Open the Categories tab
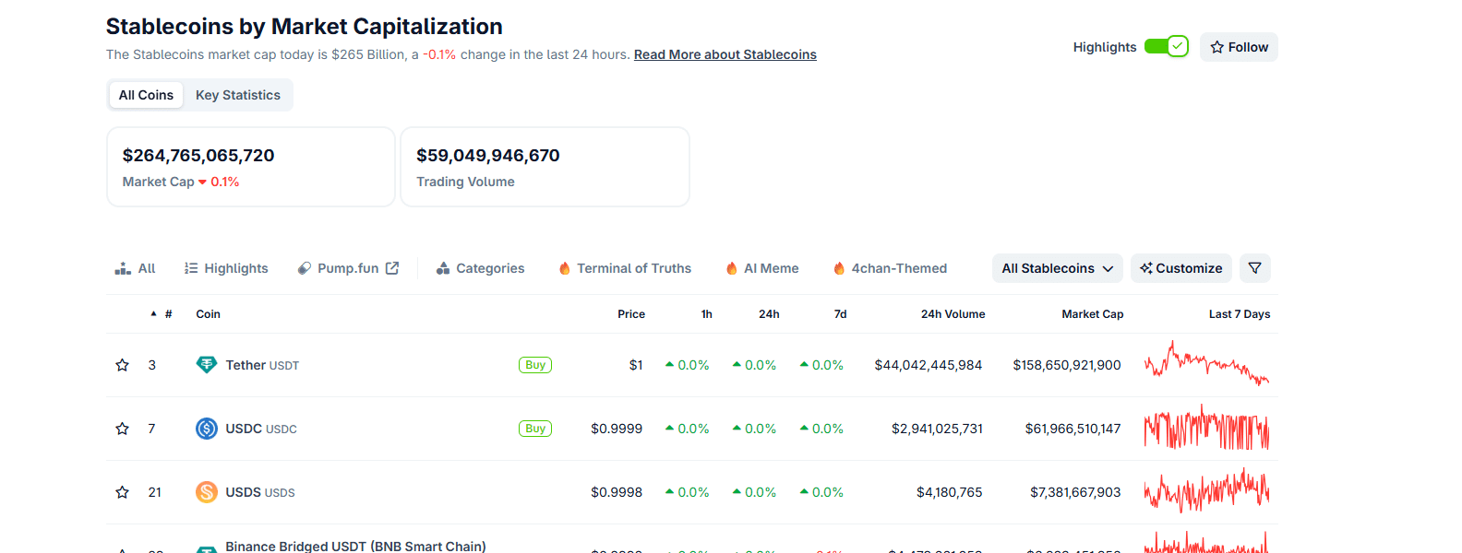The image size is (1462, 553). [480, 268]
